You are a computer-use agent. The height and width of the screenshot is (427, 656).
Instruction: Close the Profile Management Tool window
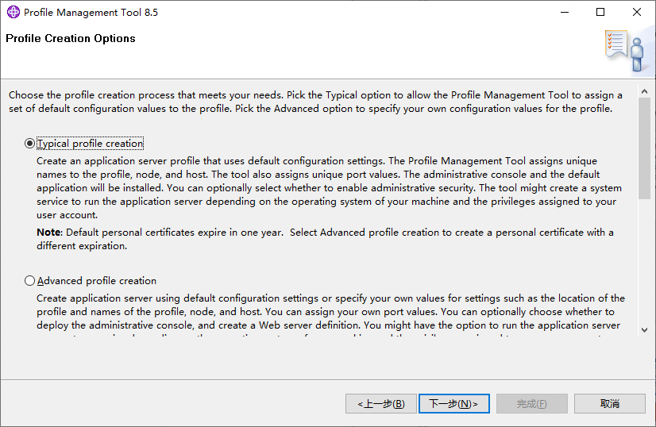[x=637, y=13]
